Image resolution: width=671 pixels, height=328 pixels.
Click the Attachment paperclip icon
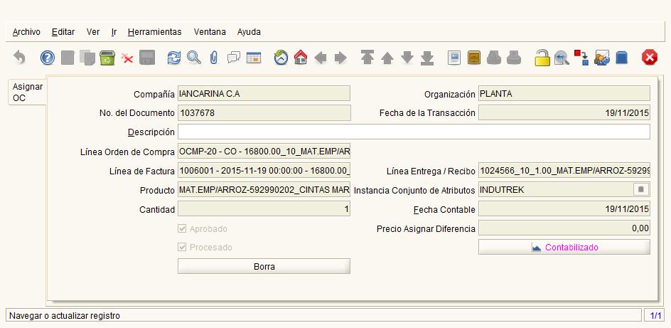pyautogui.click(x=213, y=58)
